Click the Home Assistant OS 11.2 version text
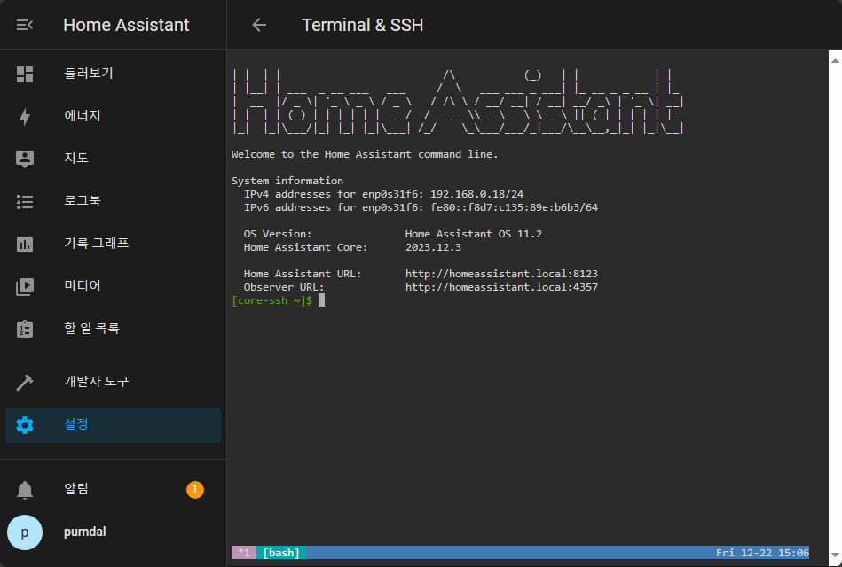Screen dimensions: 842x567 pos(474,234)
